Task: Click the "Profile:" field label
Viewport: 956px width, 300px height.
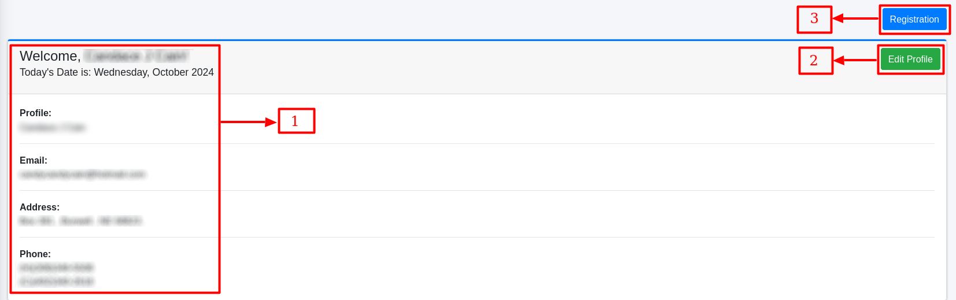Action: coord(35,113)
